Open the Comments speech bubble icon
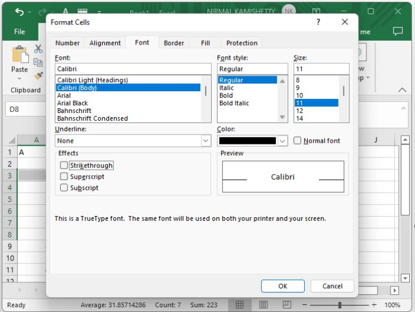The width and height of the screenshot is (415, 312). pos(398,31)
